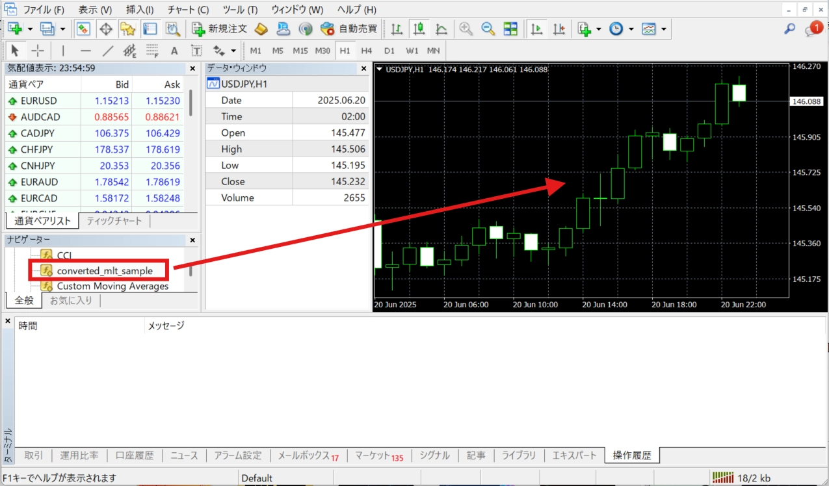829x486 pixels.
Task: Open the new chart dropdown arrow
Action: pos(28,29)
